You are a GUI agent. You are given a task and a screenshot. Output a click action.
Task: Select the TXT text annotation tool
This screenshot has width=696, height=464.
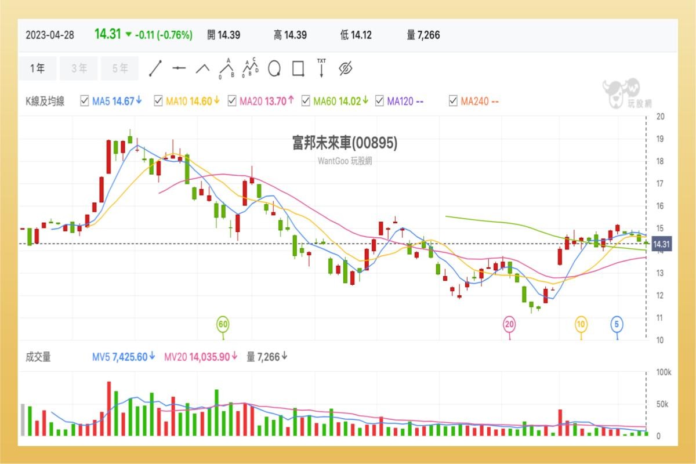coord(321,68)
